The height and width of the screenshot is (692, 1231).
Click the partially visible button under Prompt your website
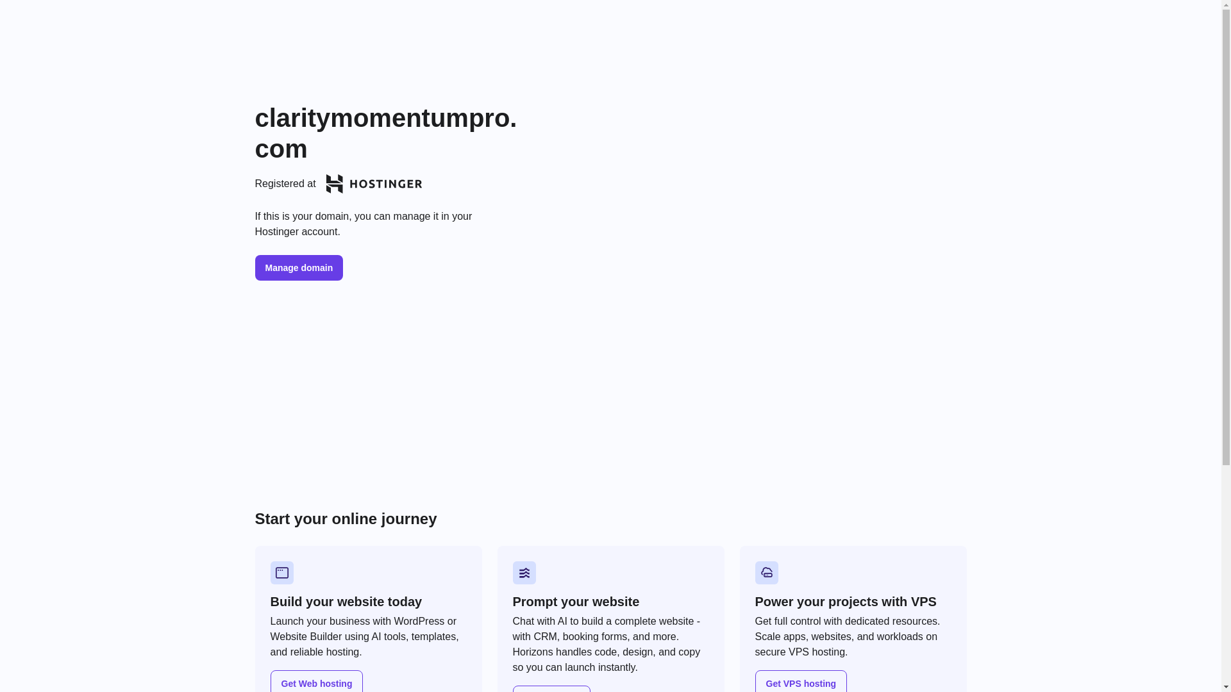pos(551,689)
